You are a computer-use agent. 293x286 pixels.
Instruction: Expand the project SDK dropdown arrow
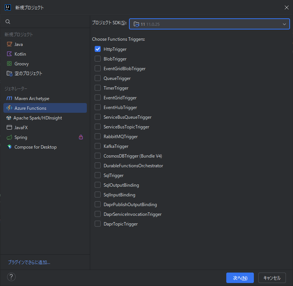[284, 24]
